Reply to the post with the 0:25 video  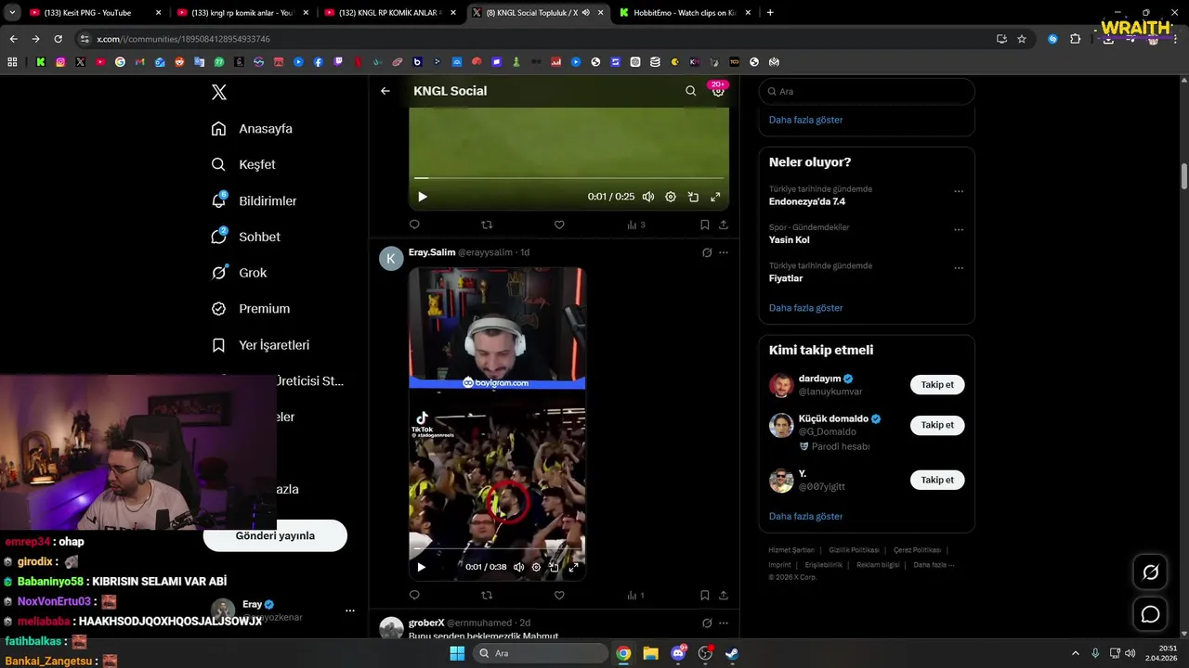tap(414, 225)
